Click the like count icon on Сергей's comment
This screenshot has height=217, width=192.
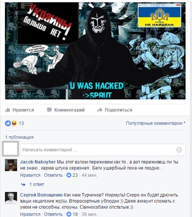pos(69,214)
